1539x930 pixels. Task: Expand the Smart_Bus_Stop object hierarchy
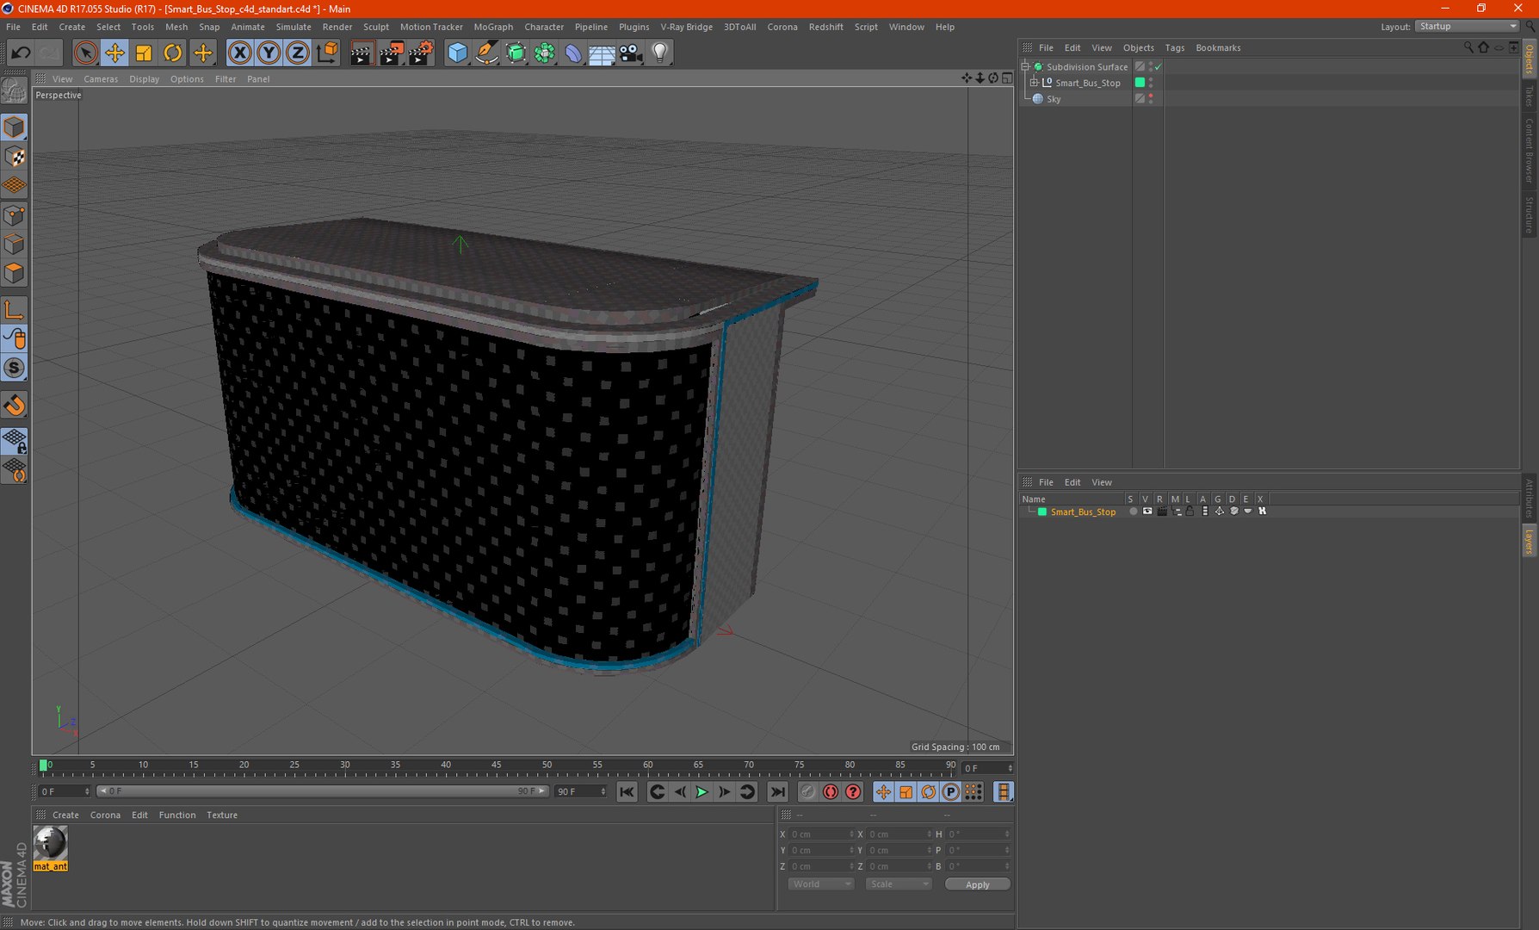pyautogui.click(x=1034, y=83)
